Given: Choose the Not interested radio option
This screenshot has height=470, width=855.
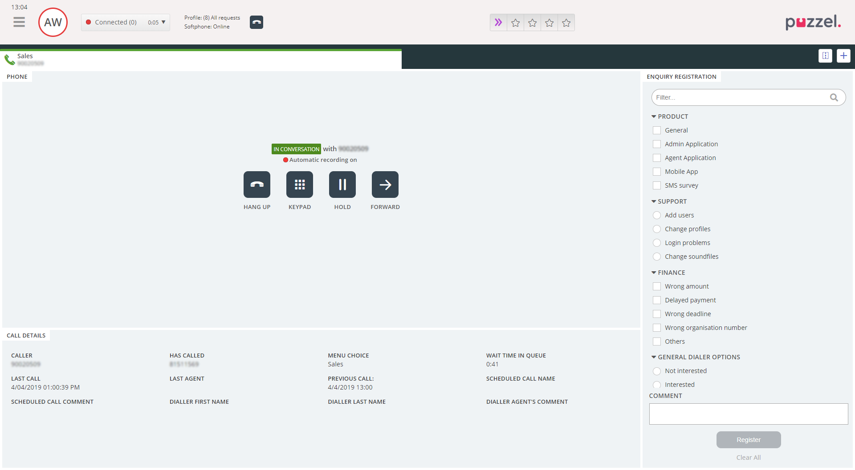Looking at the screenshot, I should pyautogui.click(x=657, y=371).
